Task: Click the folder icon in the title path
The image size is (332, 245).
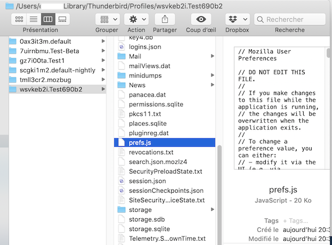Action: tap(10, 6)
